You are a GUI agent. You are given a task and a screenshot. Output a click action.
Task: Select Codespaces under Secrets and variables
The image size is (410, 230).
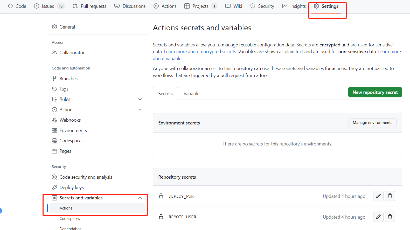pos(70,219)
